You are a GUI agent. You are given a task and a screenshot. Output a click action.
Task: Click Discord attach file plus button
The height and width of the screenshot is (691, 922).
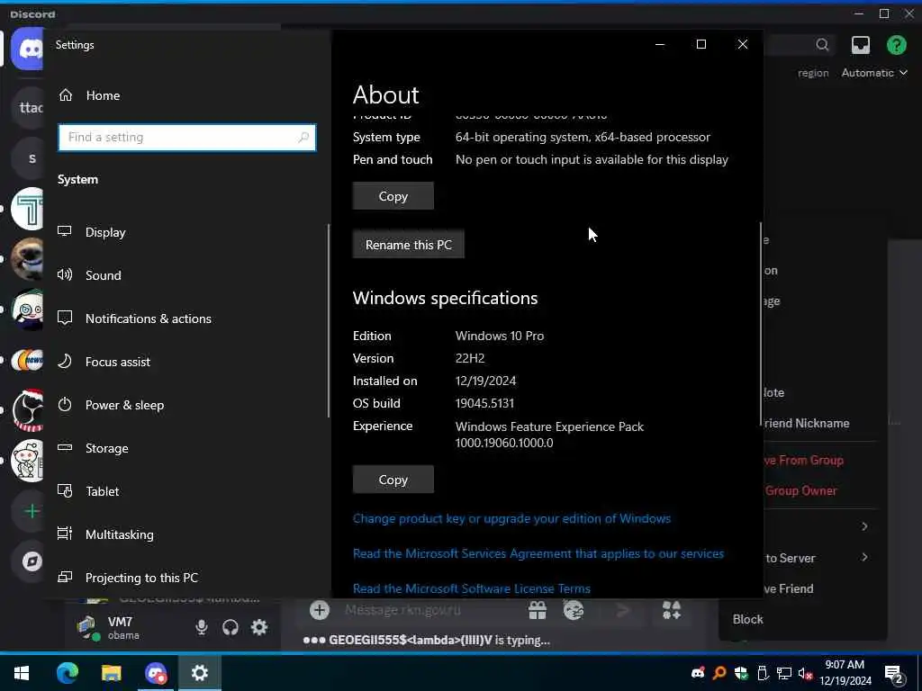point(320,611)
